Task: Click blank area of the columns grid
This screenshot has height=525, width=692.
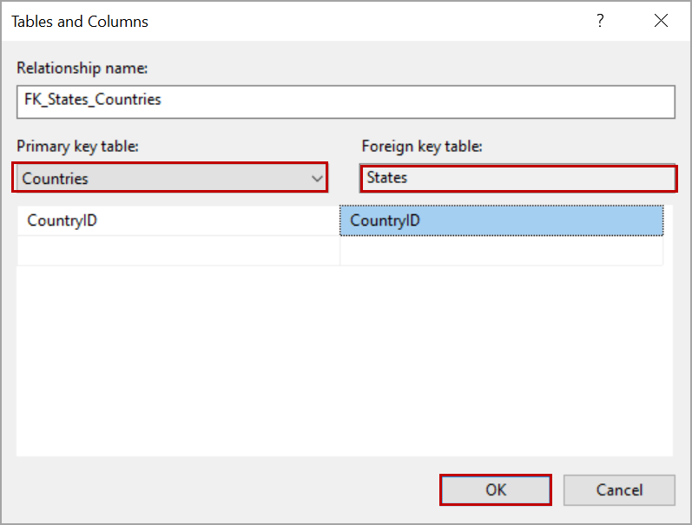Action: tap(345, 364)
